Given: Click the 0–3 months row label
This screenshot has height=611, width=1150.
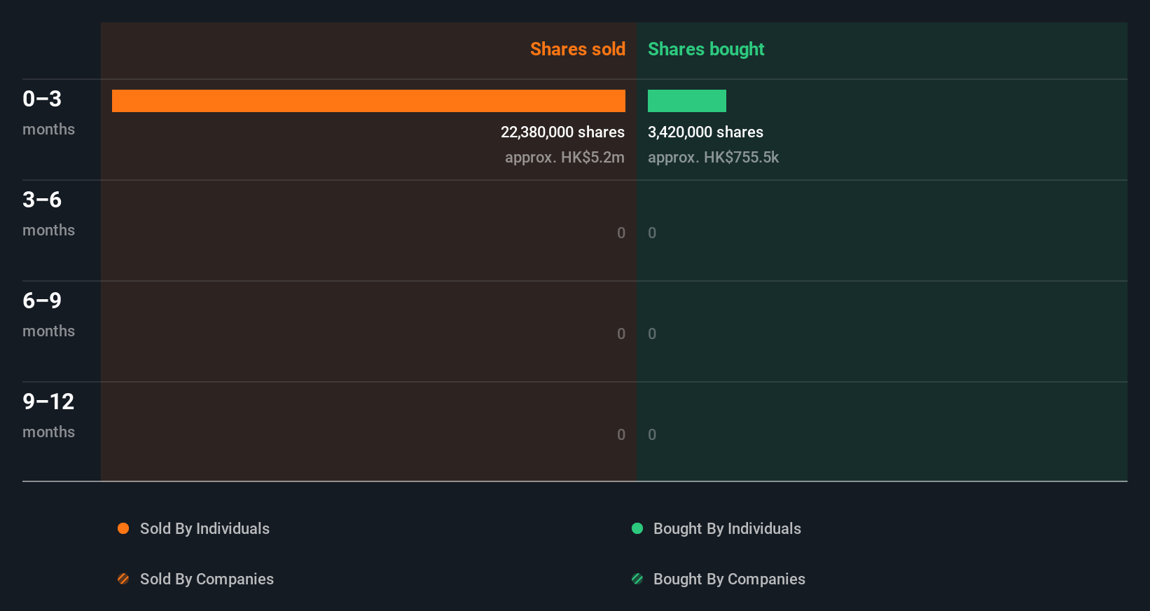Looking at the screenshot, I should 48,112.
